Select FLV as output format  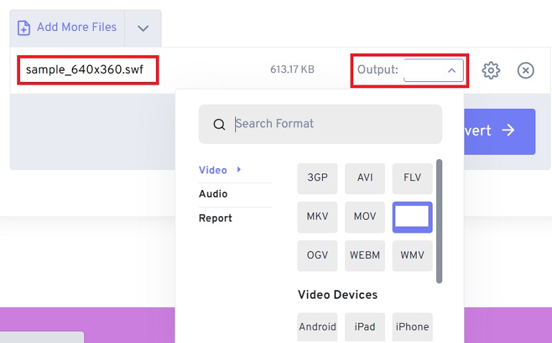[412, 177]
